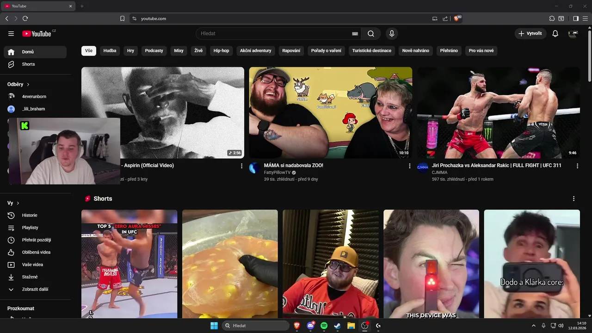Open Discord from the taskbar
Viewport: 592px width, 333px height.
pos(310,326)
